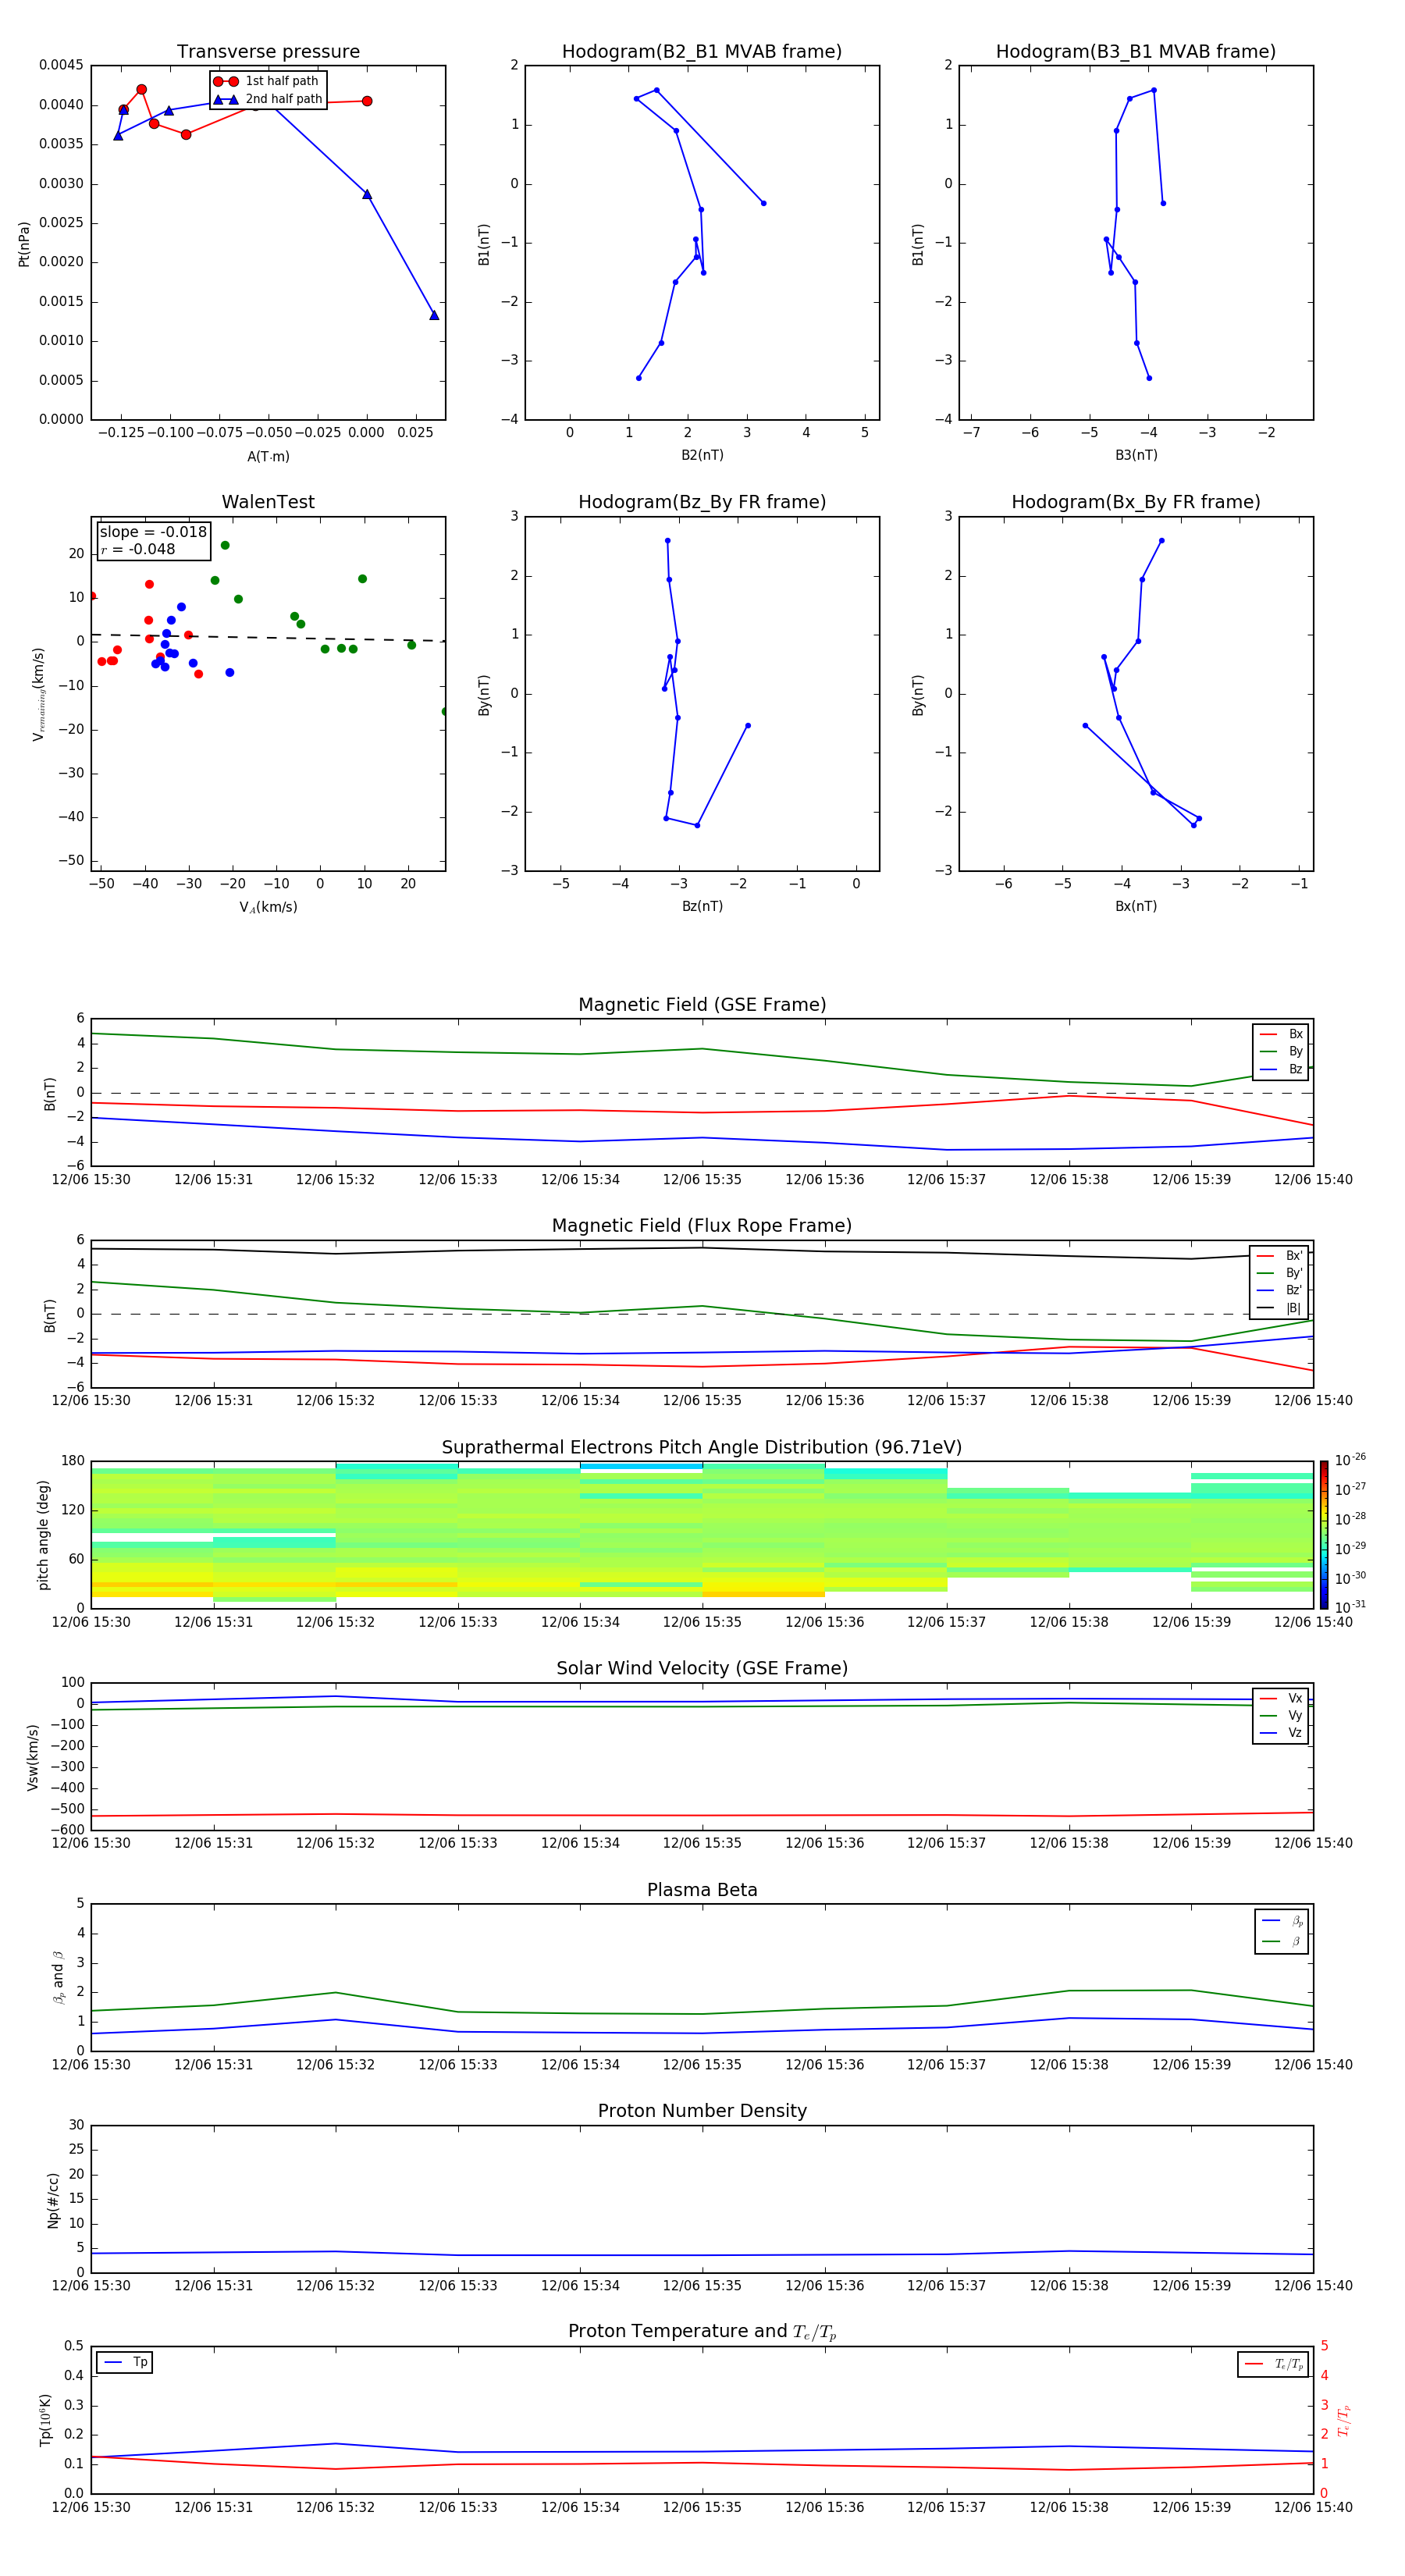Select the Bx' entry in flux rope legend
This screenshot has height=2576, width=1405.
1280,1255
